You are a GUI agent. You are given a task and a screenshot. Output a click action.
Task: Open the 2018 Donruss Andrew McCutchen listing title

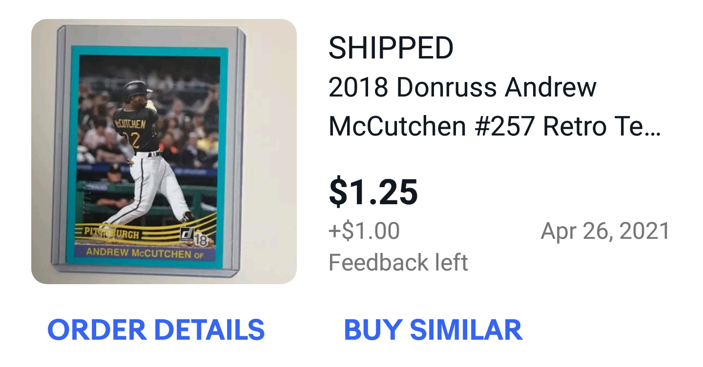click(x=495, y=107)
